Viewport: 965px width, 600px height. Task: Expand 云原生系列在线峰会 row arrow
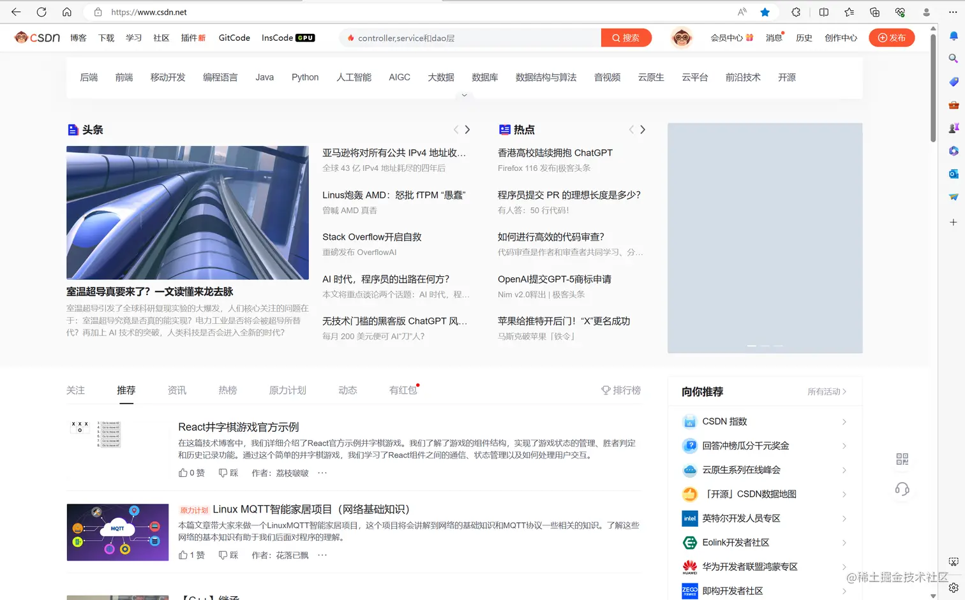(x=844, y=470)
